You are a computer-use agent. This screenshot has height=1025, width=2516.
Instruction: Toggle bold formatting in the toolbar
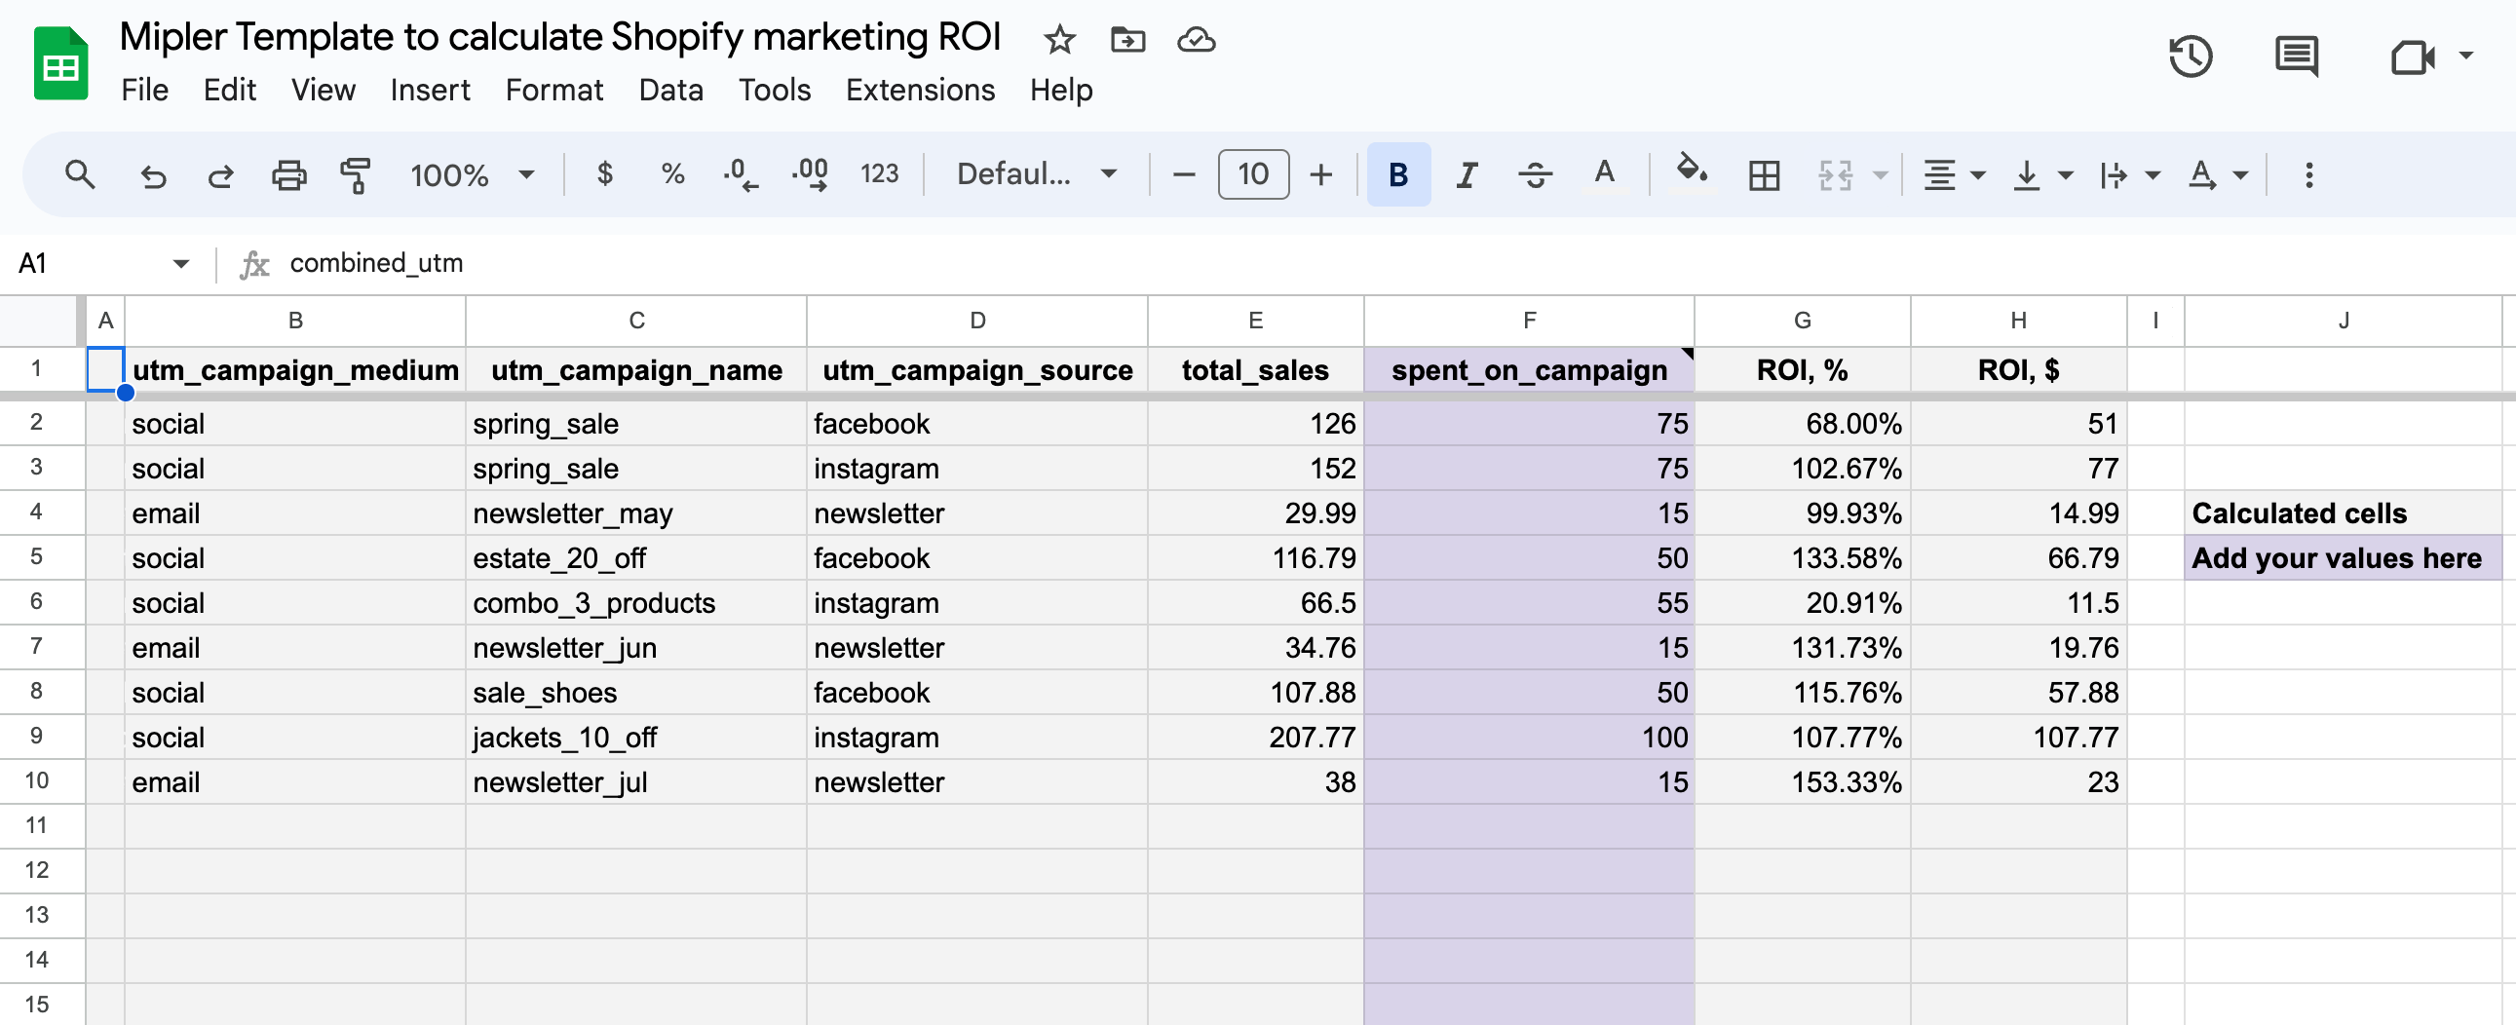(x=1397, y=174)
